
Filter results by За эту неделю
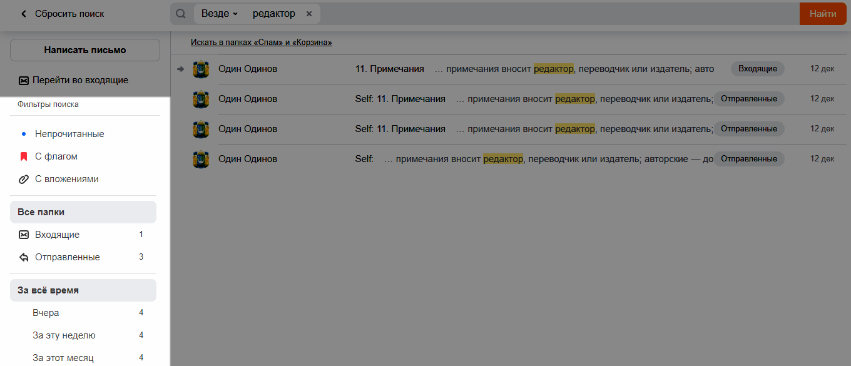64,335
